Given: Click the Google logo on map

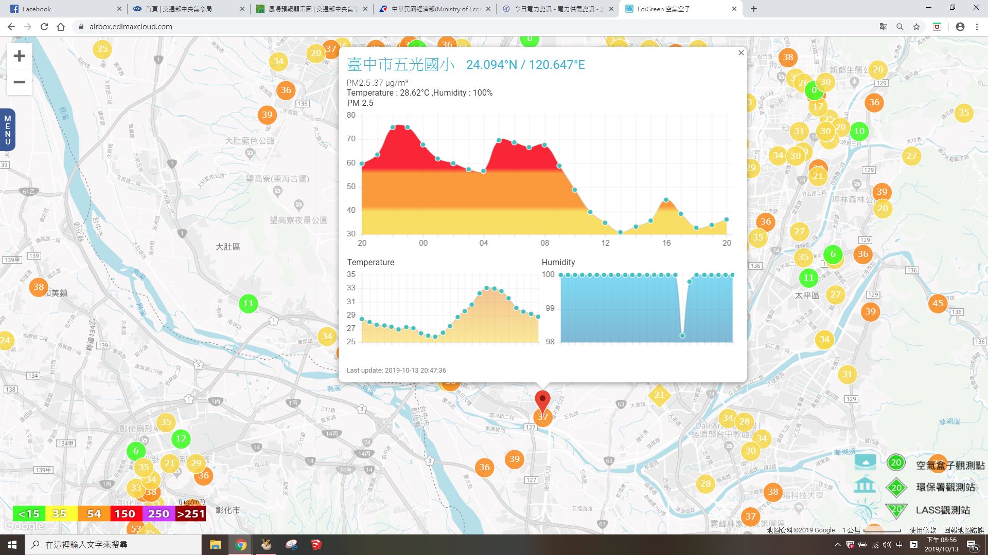Looking at the screenshot, I should point(24,526).
